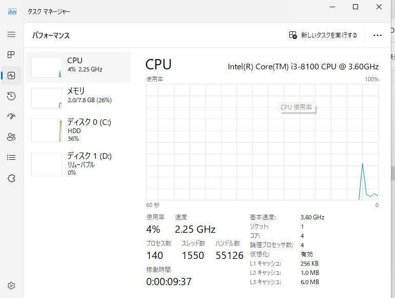Image resolution: width=395 pixels, height=298 pixels.
Task: Open the Services puzzle-piece icon
Action: coord(11,178)
